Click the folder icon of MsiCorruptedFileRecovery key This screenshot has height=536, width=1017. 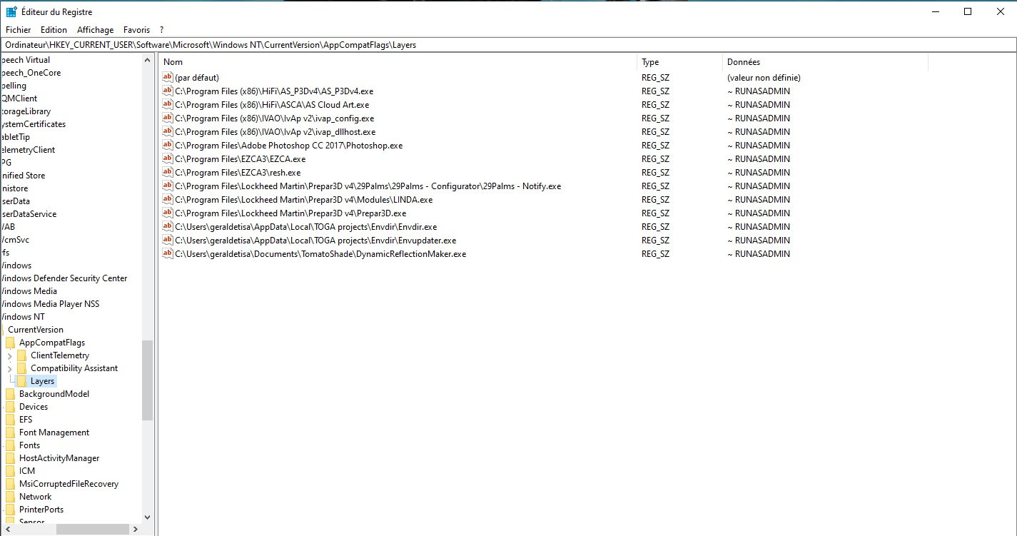click(x=10, y=484)
